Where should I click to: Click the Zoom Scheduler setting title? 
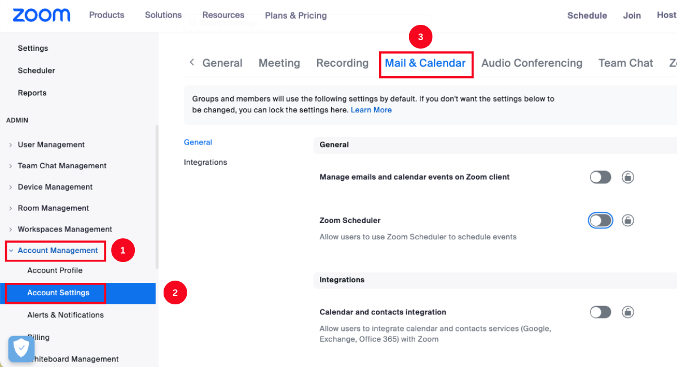click(x=350, y=220)
